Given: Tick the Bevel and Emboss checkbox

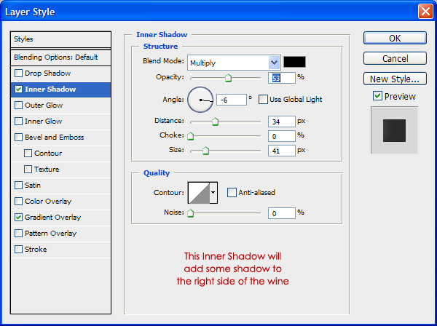Looking at the screenshot, I should point(18,138).
